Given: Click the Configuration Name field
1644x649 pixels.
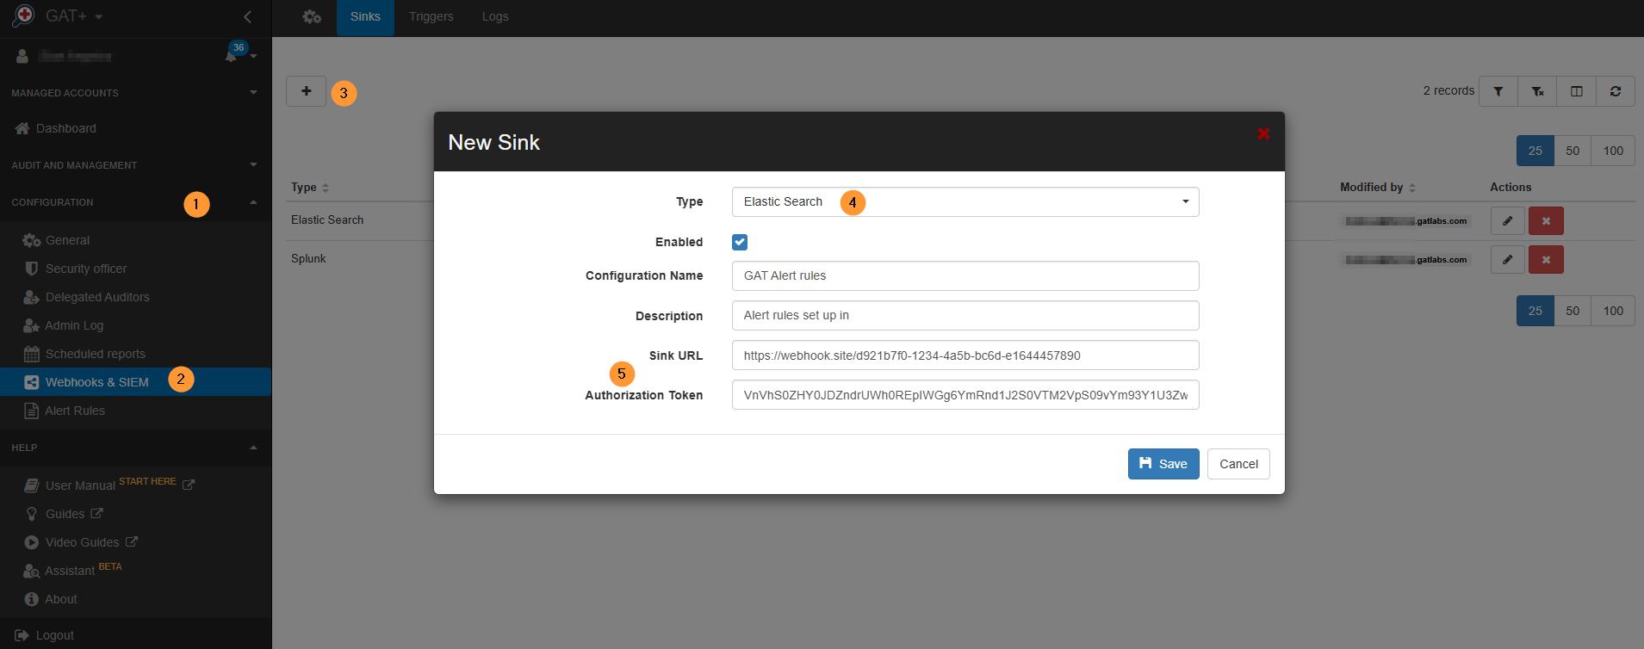Looking at the screenshot, I should 965,276.
